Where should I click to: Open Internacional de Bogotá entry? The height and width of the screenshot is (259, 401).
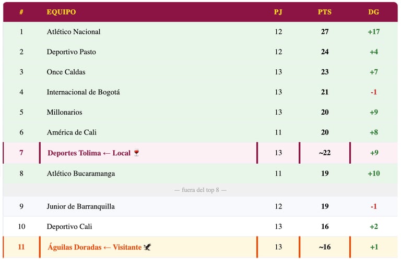tap(83, 92)
